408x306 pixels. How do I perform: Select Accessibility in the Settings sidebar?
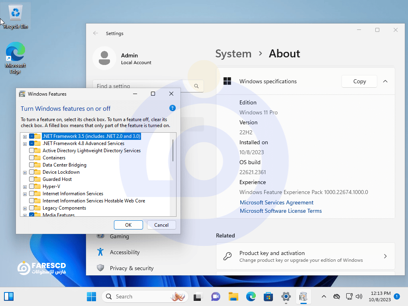[x=125, y=252]
